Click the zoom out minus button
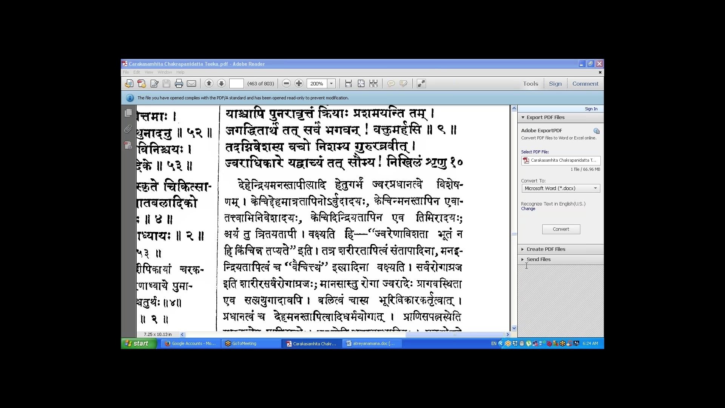Screen dimensions: 725x408 click(286, 83)
